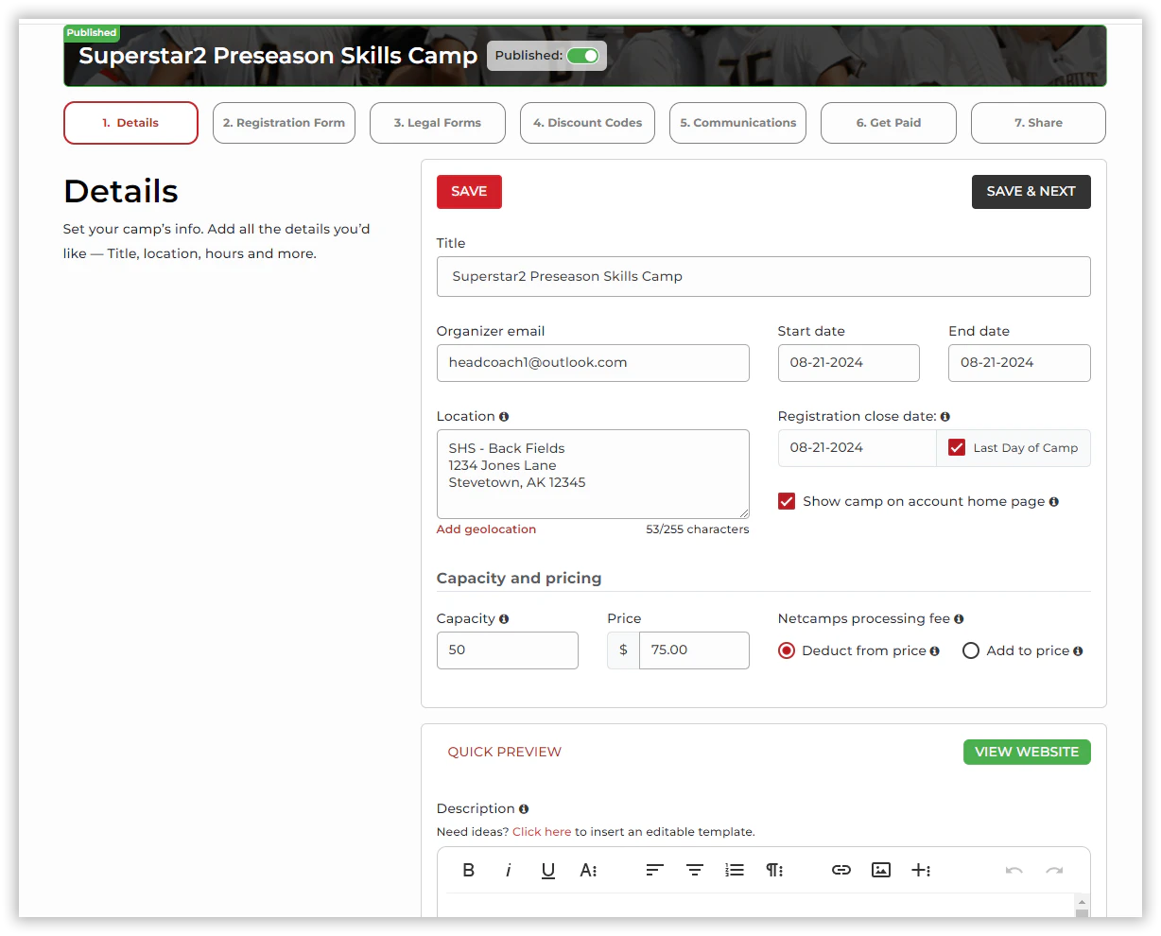1161x936 pixels.
Task: Uncheck Last Day of Camp
Action: pos(958,447)
